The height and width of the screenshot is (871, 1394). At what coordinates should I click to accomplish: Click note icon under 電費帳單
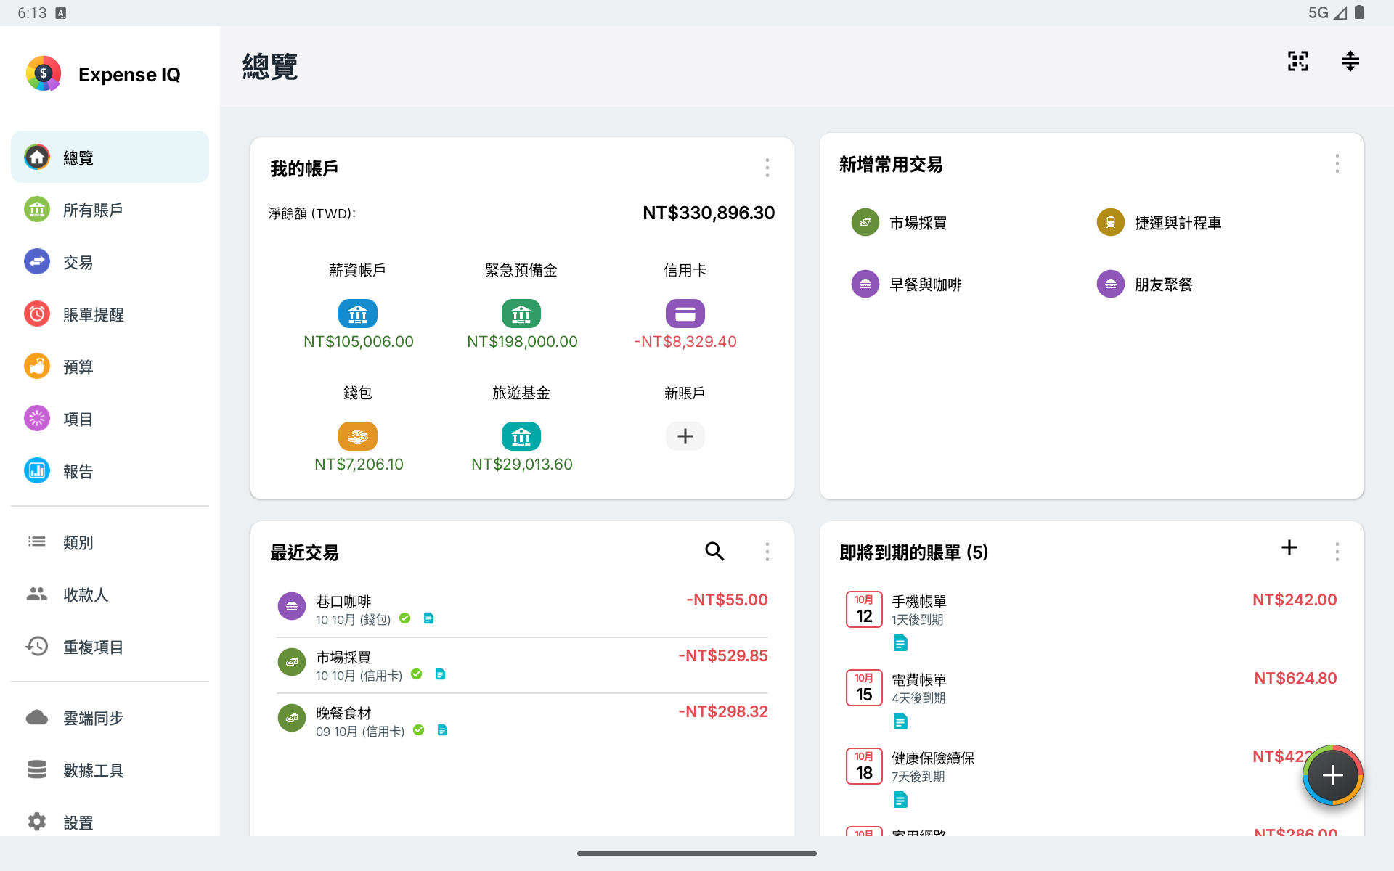coord(900,721)
